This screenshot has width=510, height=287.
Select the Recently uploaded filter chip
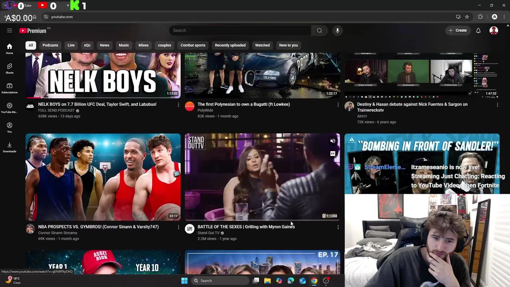[x=230, y=45]
